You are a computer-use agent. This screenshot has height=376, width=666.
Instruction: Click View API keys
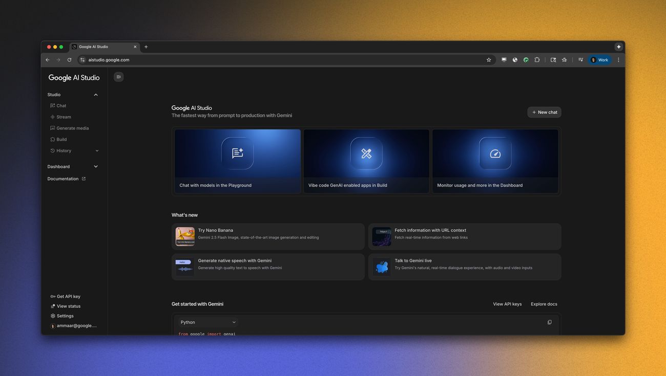coord(507,304)
